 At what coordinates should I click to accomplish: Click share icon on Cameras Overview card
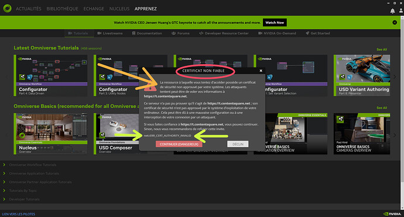340,119
